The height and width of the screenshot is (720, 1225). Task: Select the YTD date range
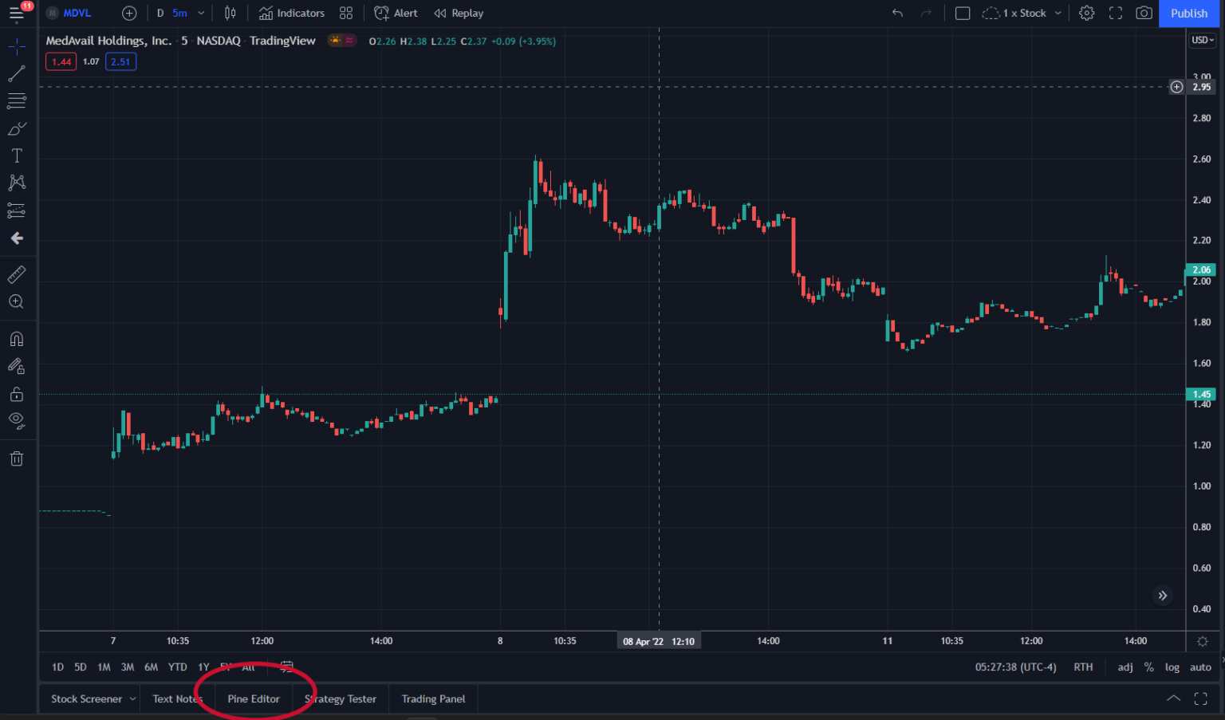(x=177, y=667)
